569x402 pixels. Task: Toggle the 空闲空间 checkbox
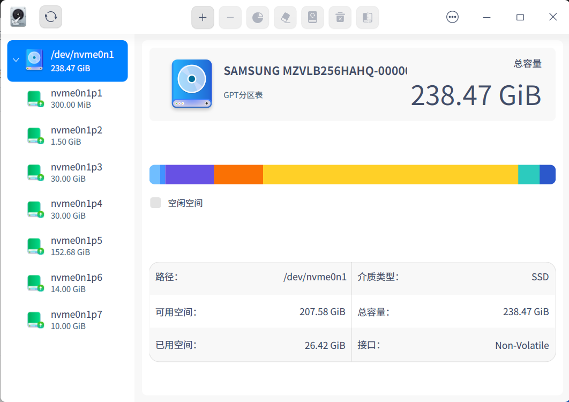[155, 203]
